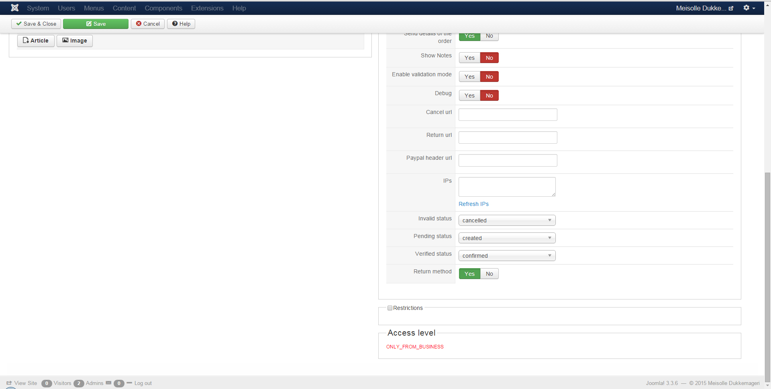
Task: Click the green Save button
Action: coord(96,24)
